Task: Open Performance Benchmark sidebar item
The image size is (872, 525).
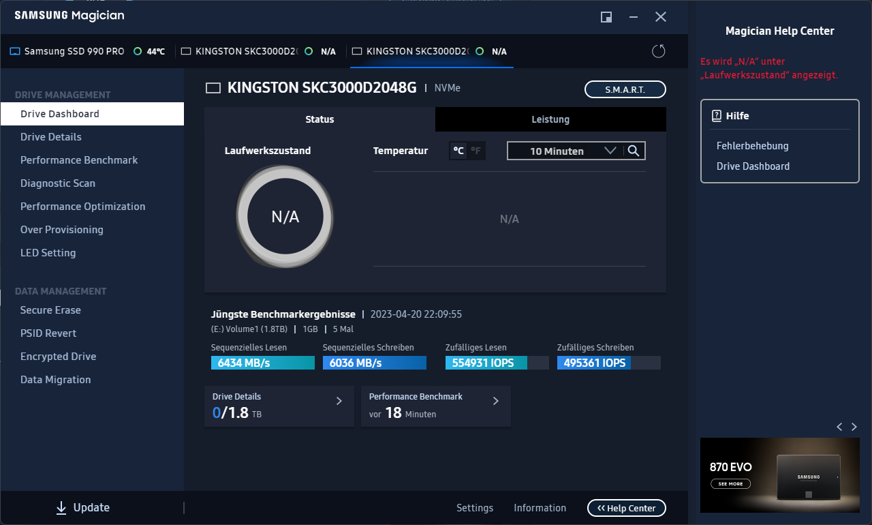Action: (x=92, y=160)
